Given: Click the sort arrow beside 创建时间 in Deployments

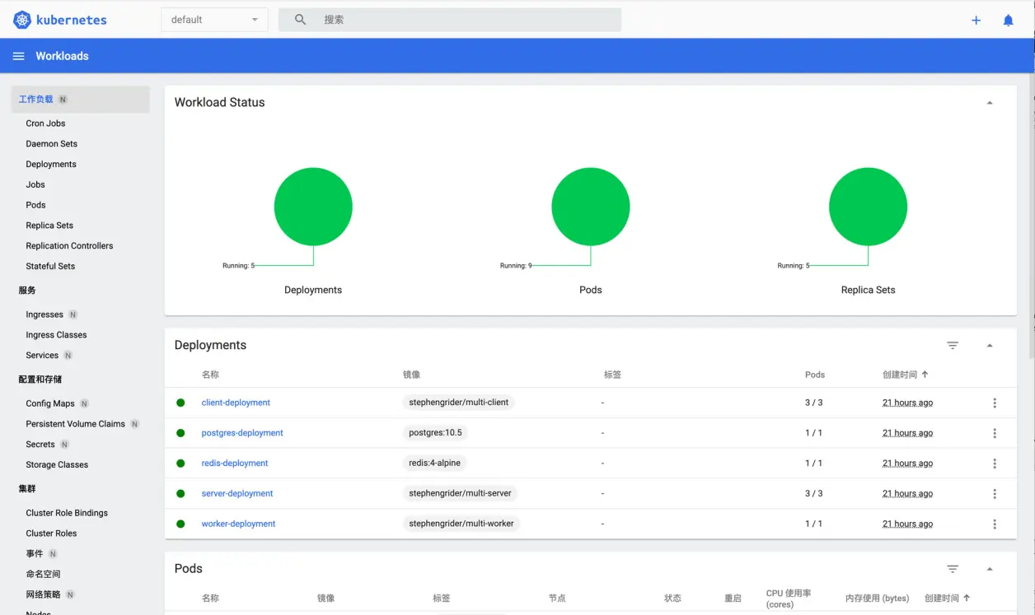Looking at the screenshot, I should click(x=925, y=375).
